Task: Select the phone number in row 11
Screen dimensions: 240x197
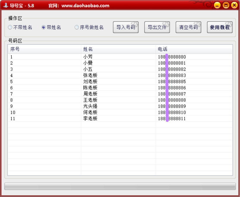Action: click(x=172, y=119)
